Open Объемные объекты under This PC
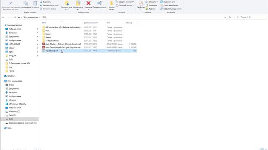This screenshot has width=268, height=150. (18, 104)
